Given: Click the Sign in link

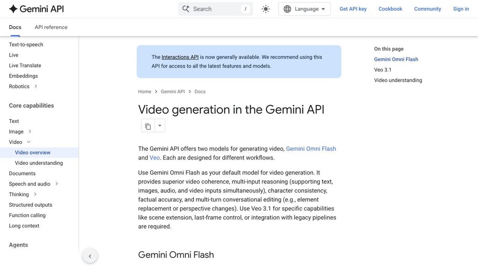Looking at the screenshot, I should tap(461, 9).
